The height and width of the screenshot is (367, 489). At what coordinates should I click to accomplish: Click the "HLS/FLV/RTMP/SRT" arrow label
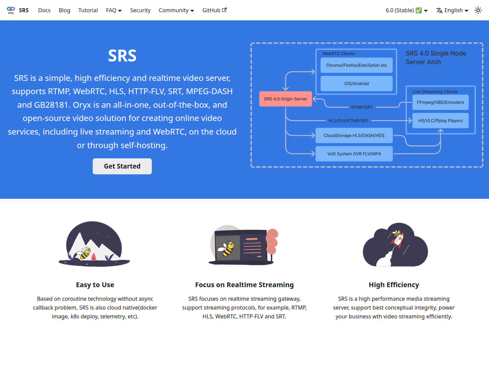click(348, 121)
